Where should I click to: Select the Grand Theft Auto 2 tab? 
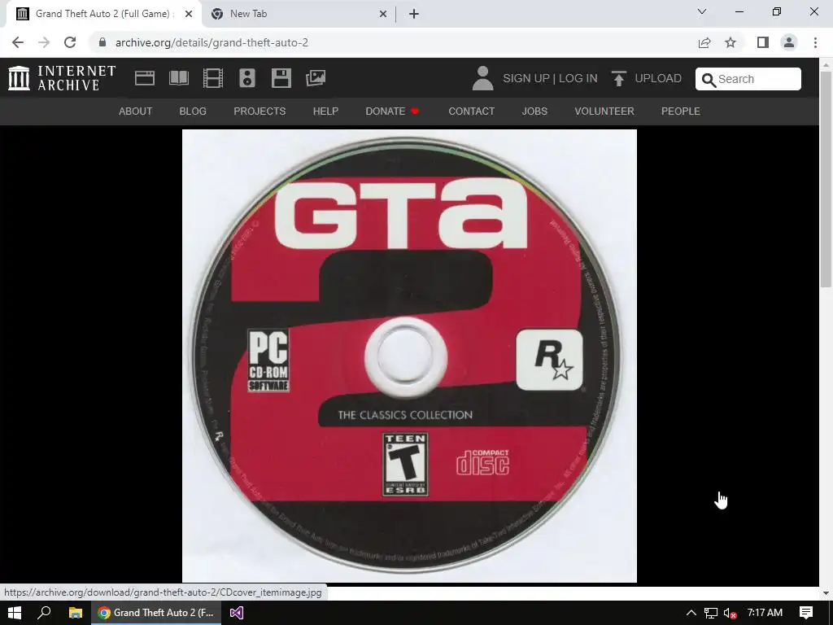[104, 14]
